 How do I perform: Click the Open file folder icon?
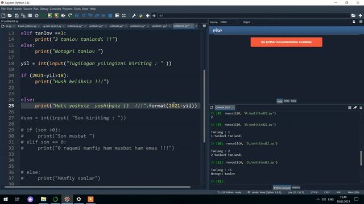[10, 15]
